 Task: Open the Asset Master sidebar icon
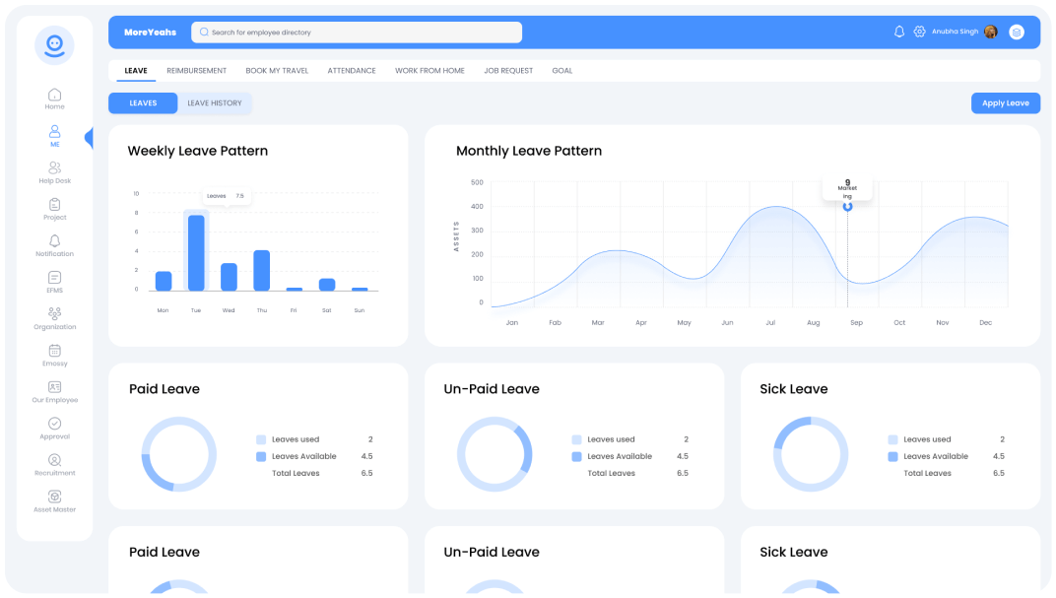pyautogui.click(x=54, y=497)
